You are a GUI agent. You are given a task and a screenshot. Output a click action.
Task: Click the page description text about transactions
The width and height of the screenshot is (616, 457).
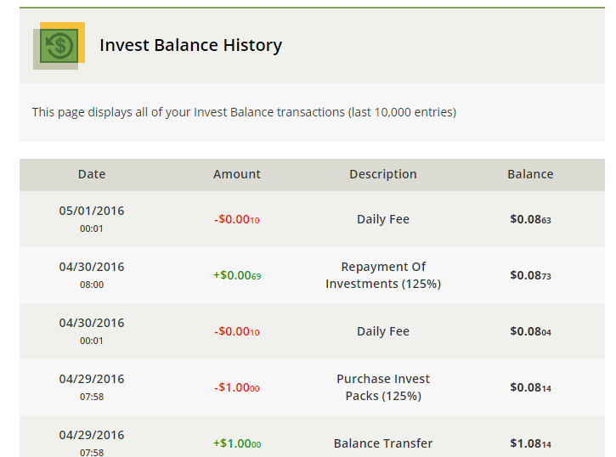click(x=244, y=112)
